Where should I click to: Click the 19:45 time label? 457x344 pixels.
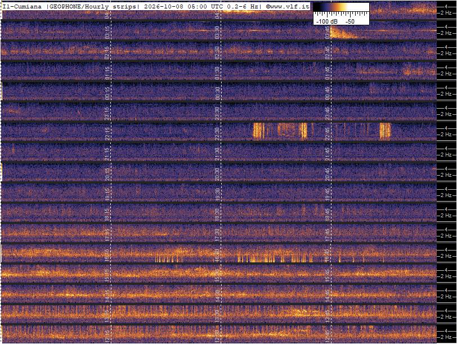[328, 195]
